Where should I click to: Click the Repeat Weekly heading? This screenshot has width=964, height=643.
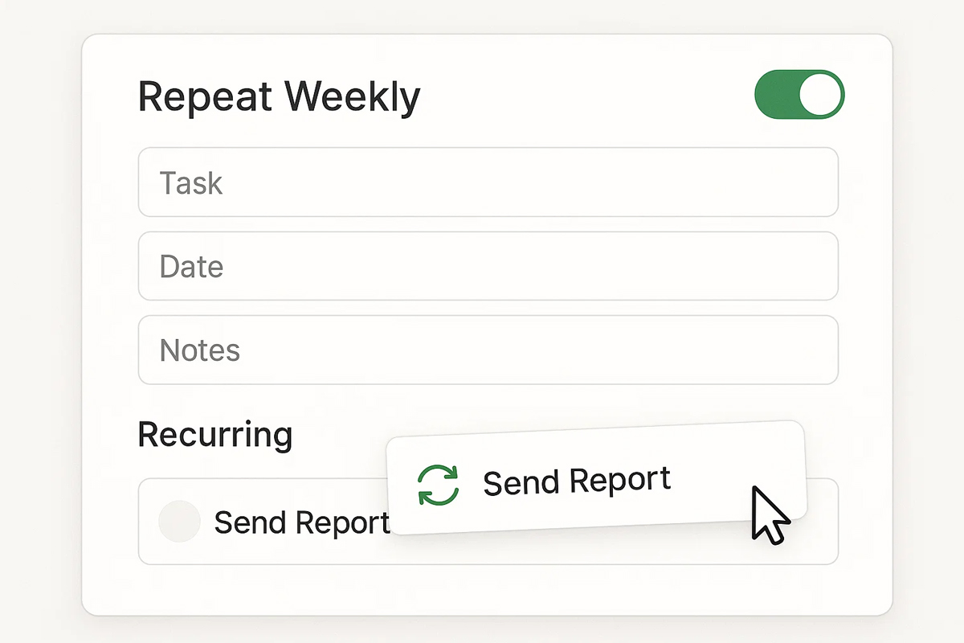tap(280, 96)
